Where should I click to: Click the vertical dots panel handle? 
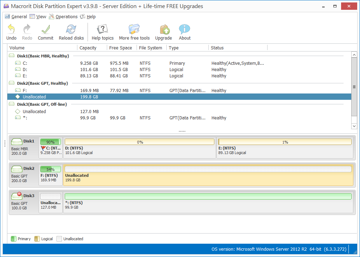[5, 144]
